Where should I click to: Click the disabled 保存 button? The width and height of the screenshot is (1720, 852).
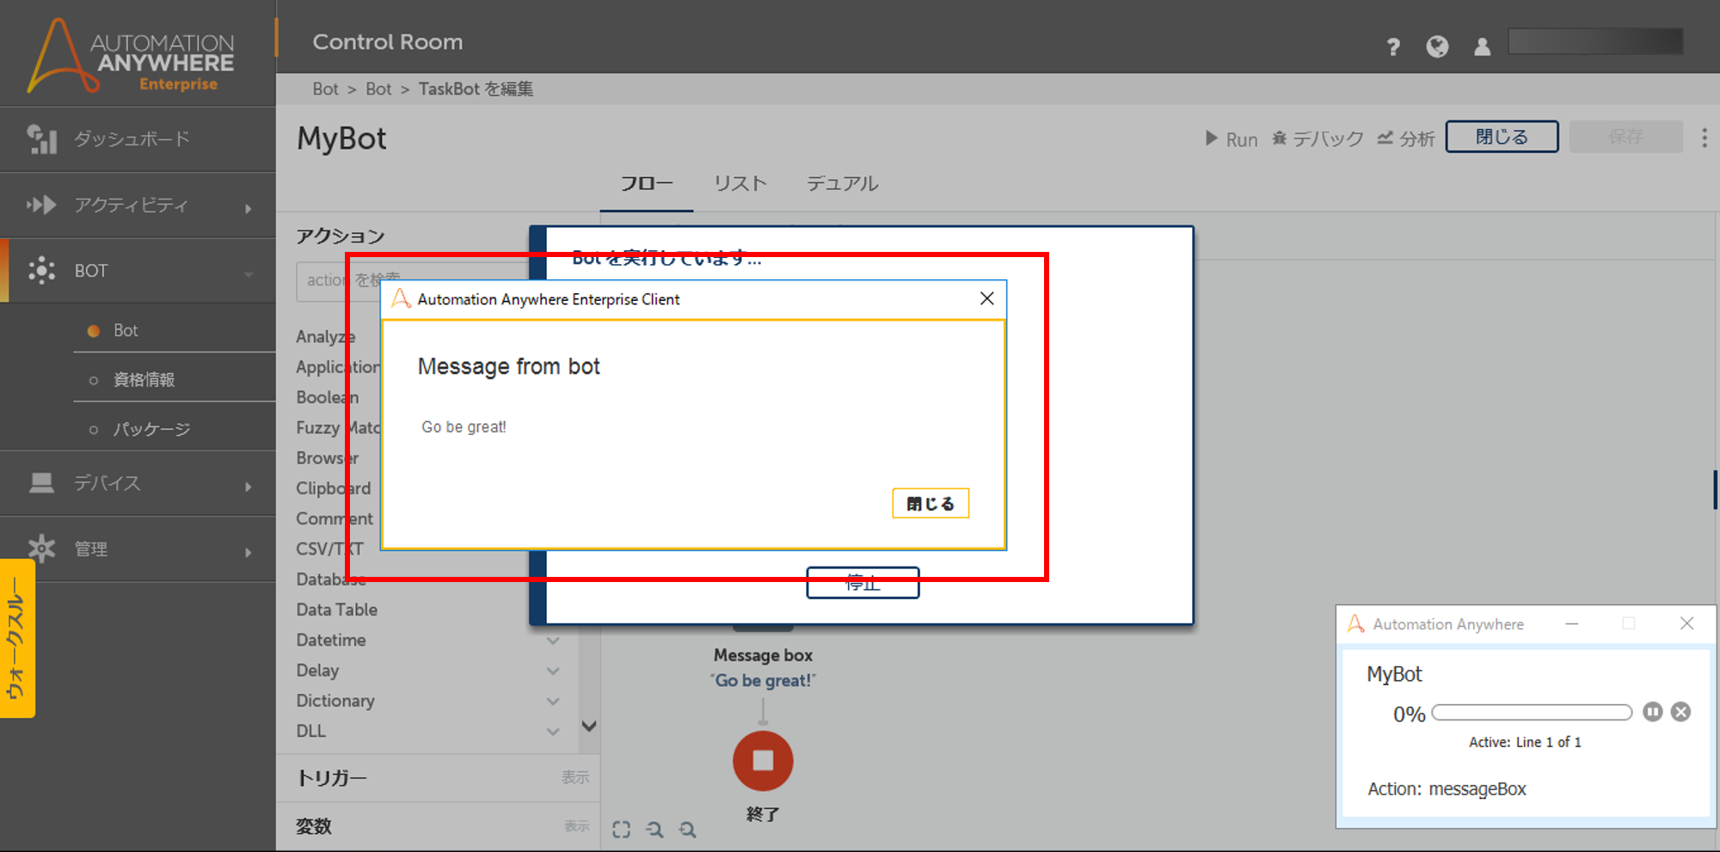pos(1625,137)
